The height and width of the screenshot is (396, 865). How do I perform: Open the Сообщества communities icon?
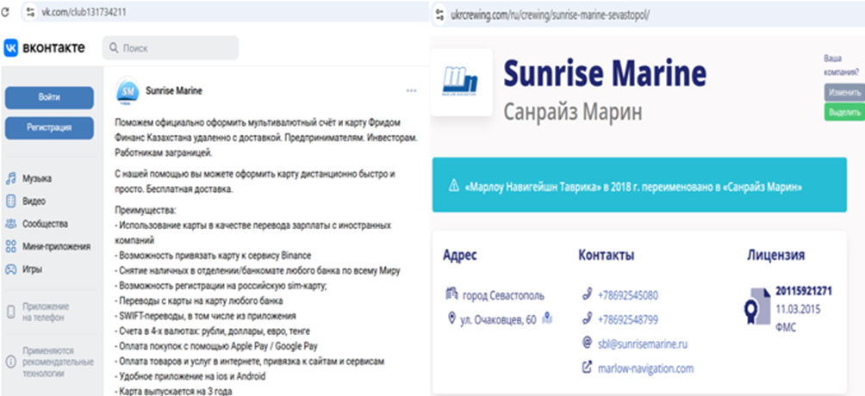pos(10,224)
